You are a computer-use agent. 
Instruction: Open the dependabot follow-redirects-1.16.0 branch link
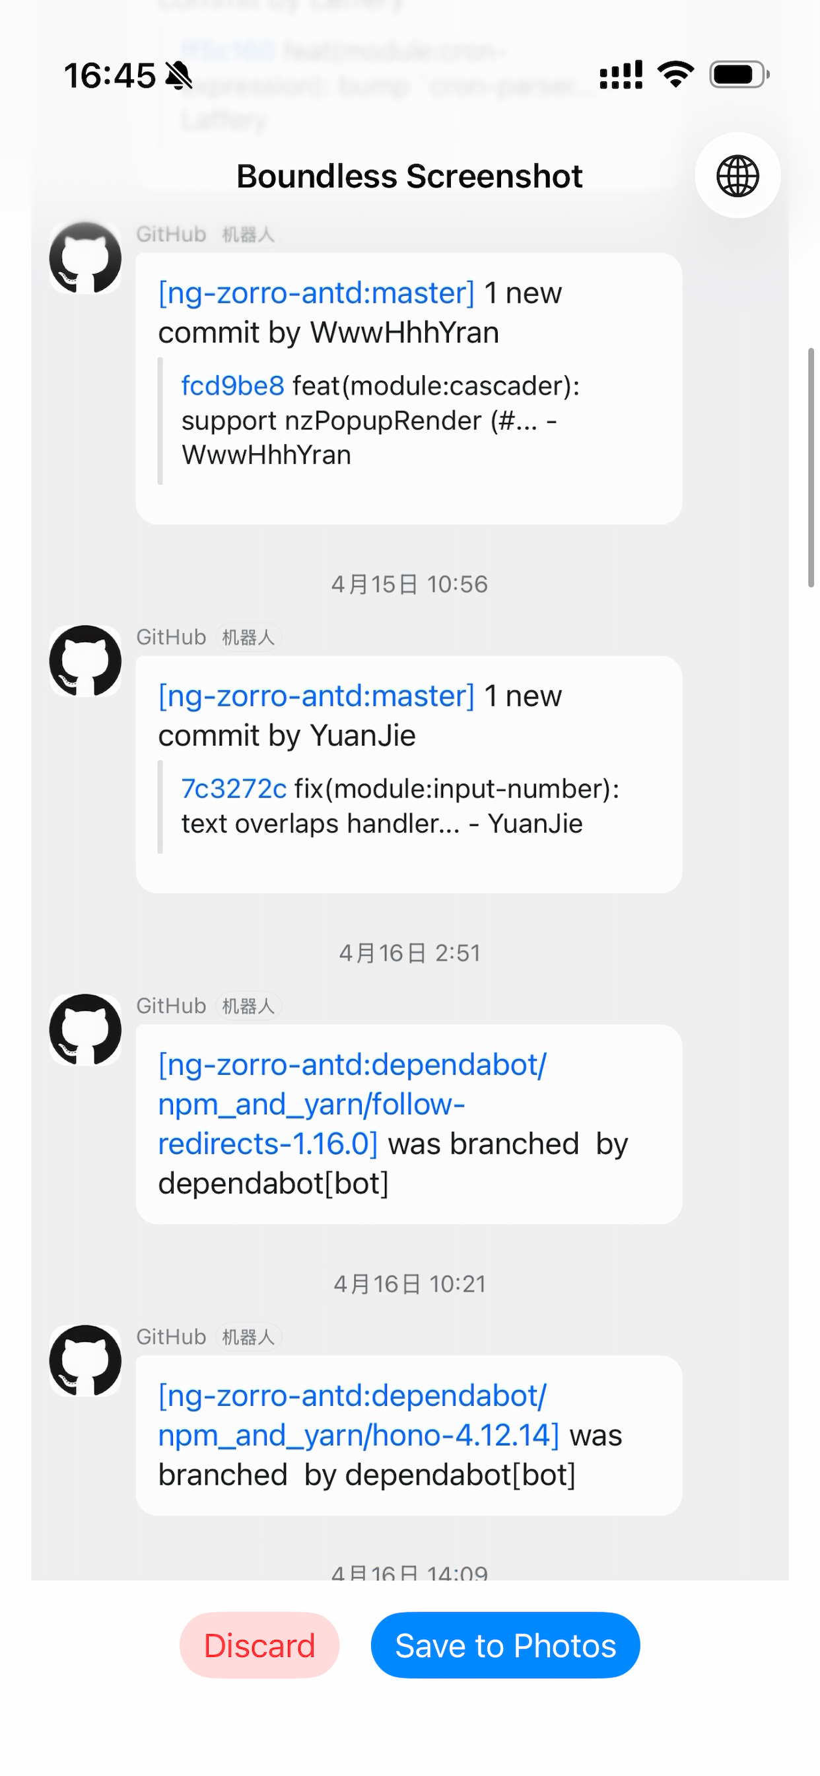click(352, 1104)
